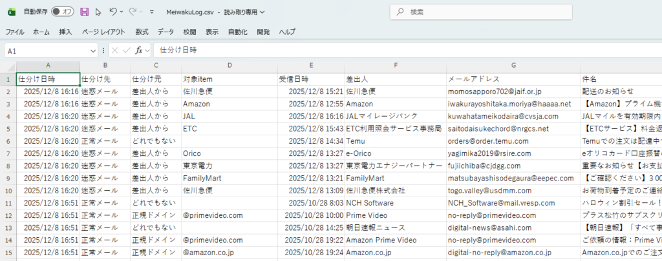Save the workbook with the floppy icon

[85, 12]
